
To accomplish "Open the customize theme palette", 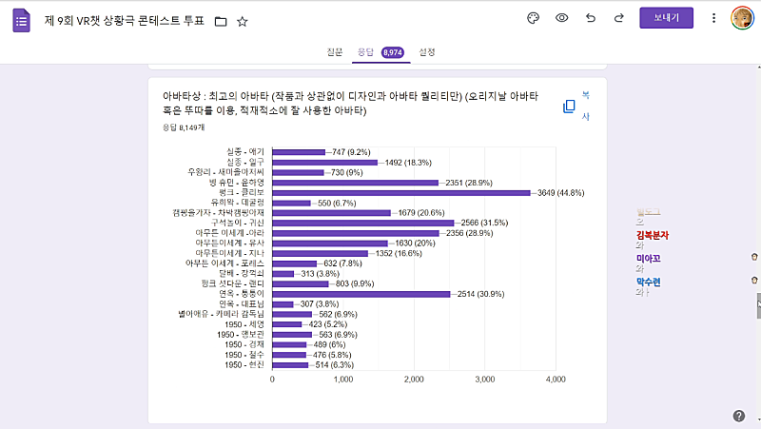I will coord(533,18).
